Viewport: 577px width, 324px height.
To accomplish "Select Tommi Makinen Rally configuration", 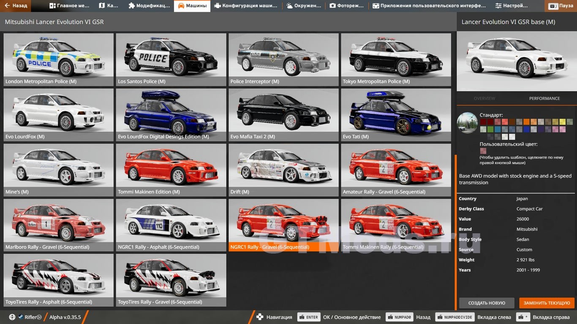I will click(x=396, y=225).
